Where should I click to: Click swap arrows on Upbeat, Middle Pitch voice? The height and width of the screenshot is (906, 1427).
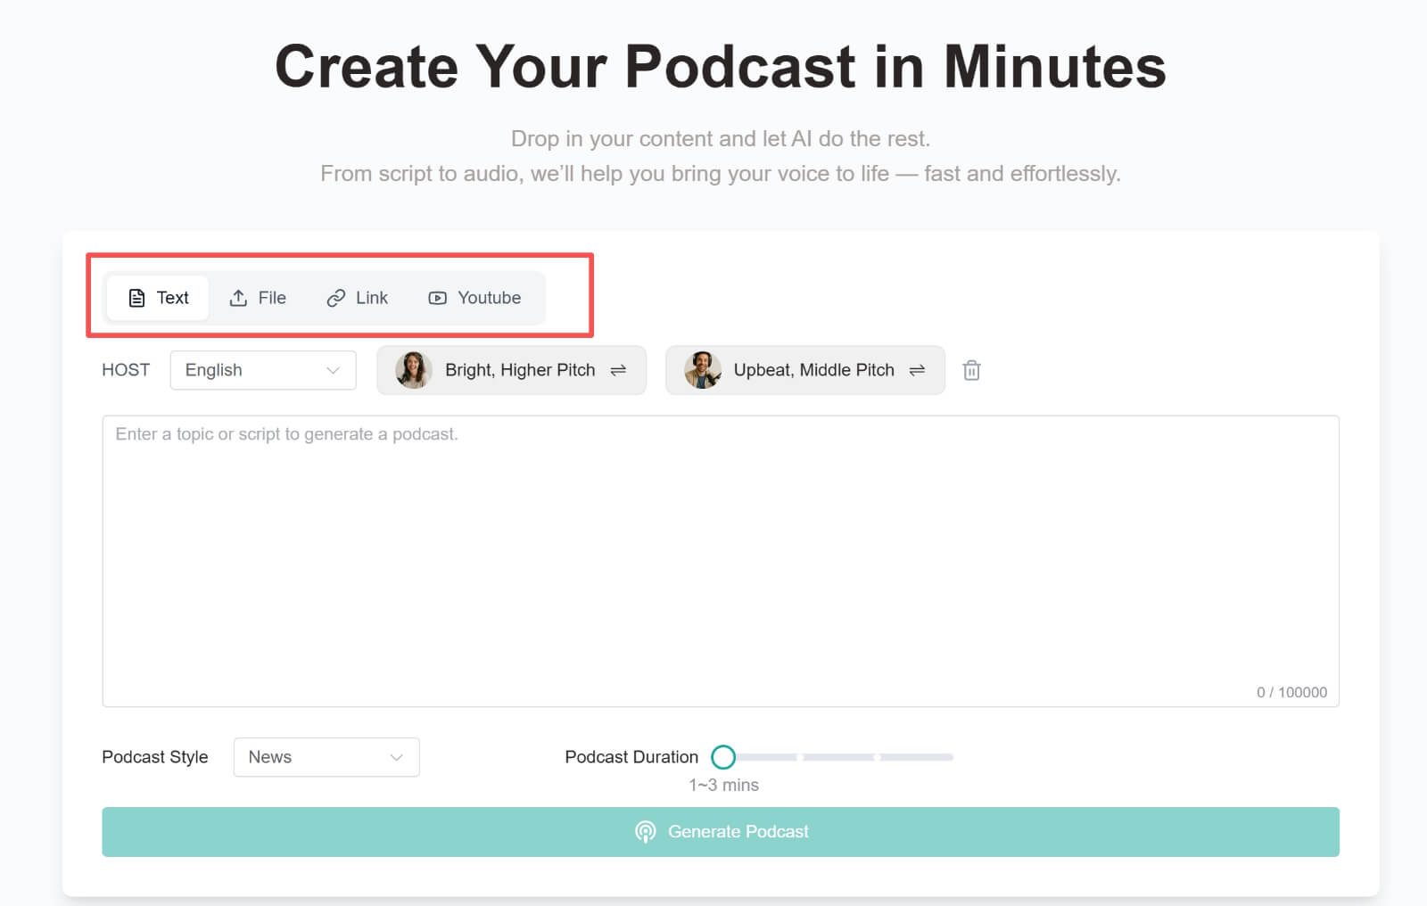click(917, 370)
